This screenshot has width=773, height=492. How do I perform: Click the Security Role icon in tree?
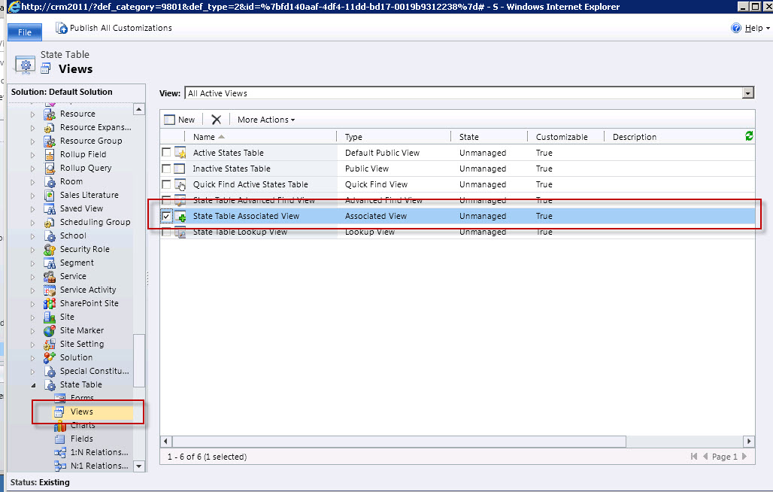(50, 250)
